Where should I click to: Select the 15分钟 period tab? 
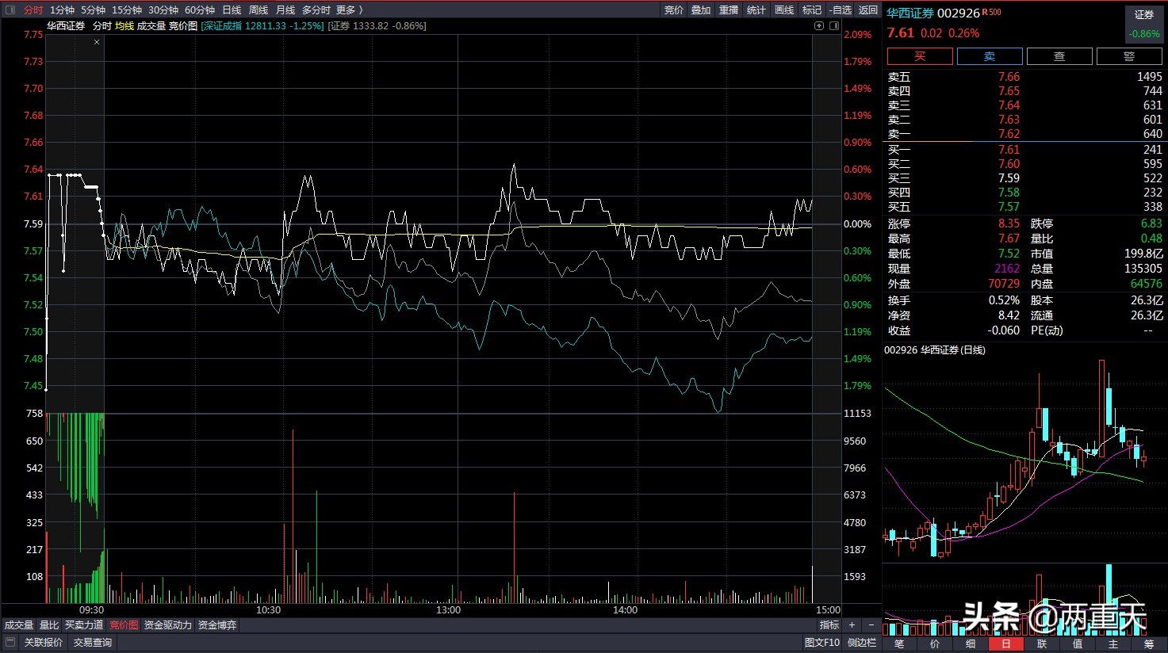tap(127, 10)
